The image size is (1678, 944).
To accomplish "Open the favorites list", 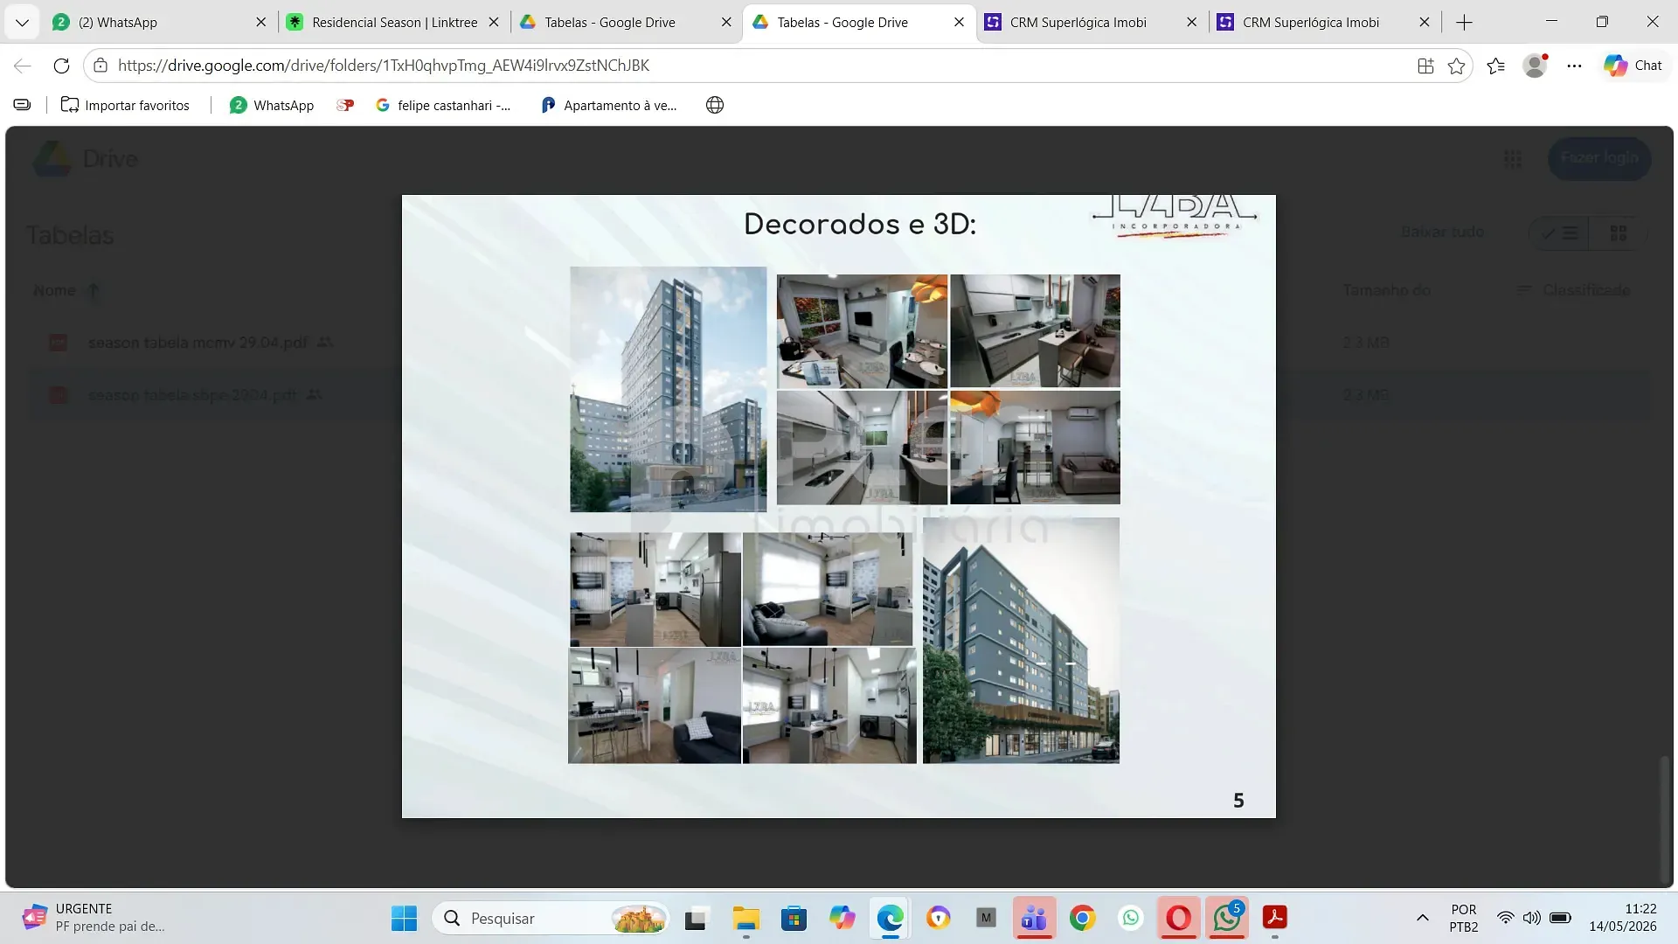I will 1495,66.
